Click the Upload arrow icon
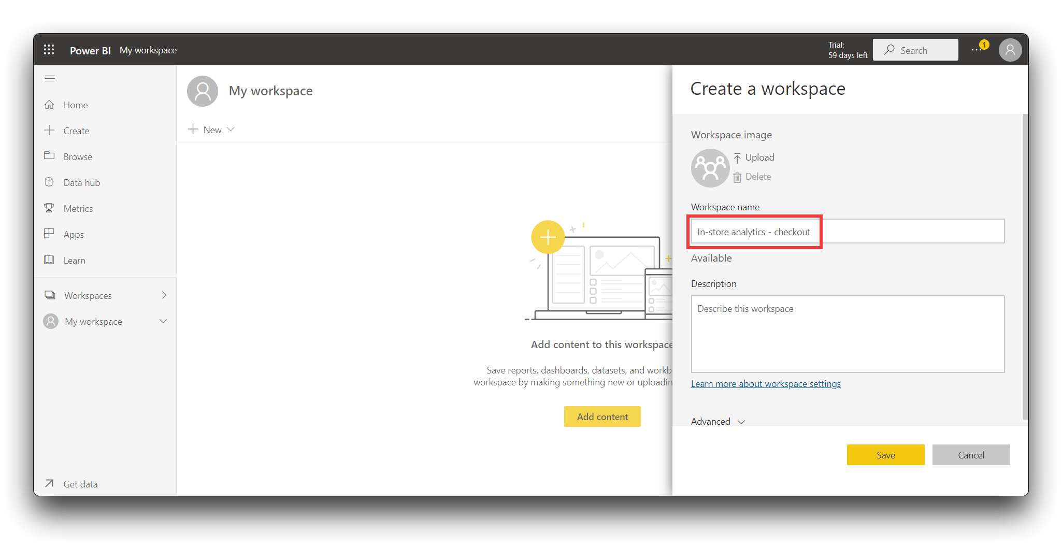Image resolution: width=1062 pixels, height=546 pixels. pos(737,158)
